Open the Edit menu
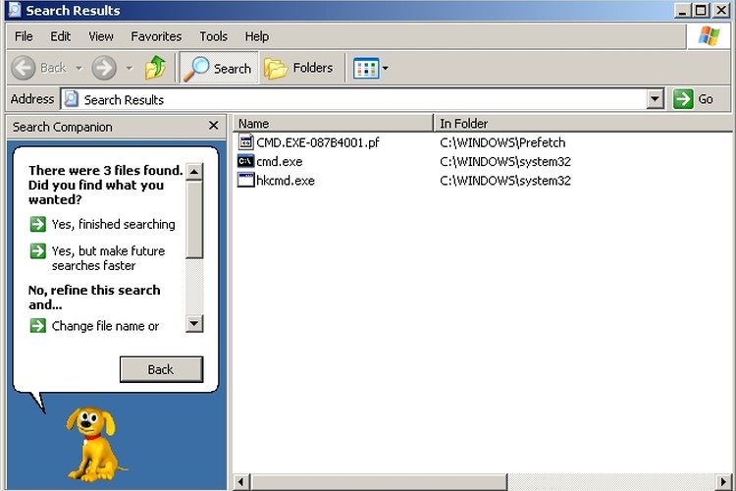The width and height of the screenshot is (736, 491). [61, 36]
